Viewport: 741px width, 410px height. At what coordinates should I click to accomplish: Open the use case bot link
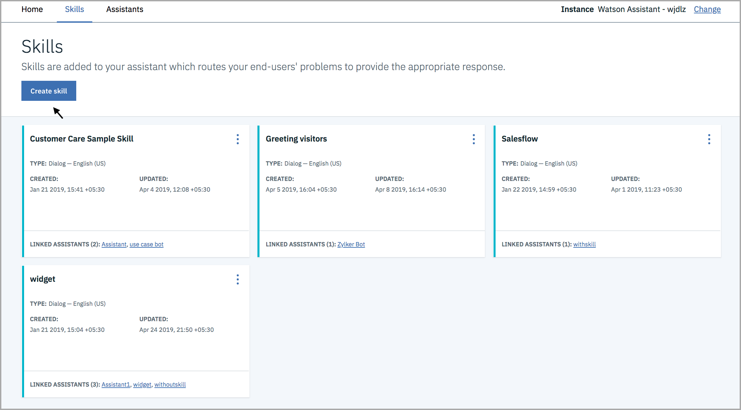pos(146,244)
